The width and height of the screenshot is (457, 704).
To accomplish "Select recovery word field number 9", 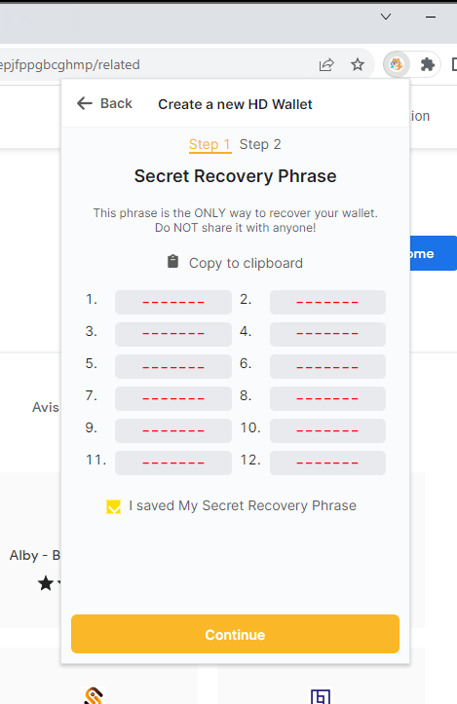I will 173,430.
